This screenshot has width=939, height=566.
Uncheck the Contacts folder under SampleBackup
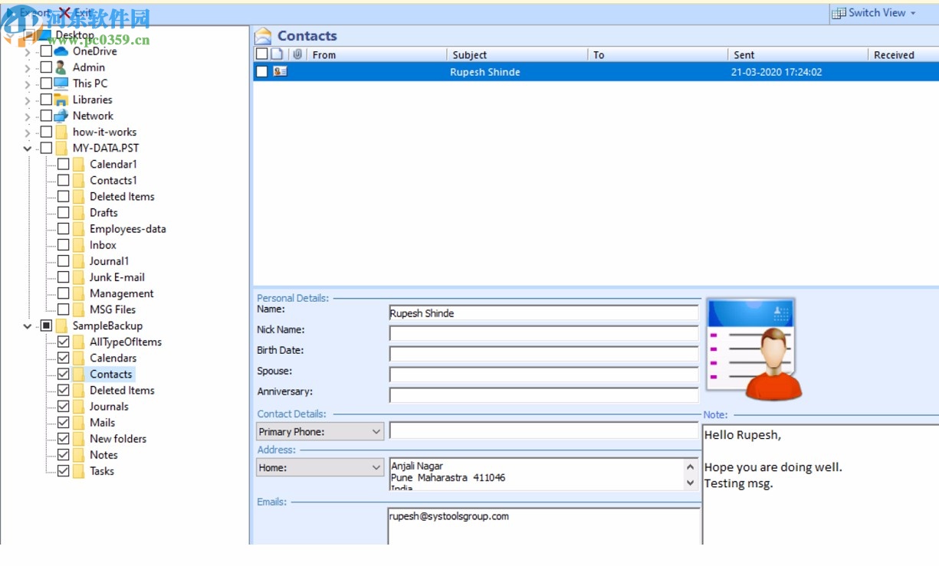pyautogui.click(x=64, y=374)
